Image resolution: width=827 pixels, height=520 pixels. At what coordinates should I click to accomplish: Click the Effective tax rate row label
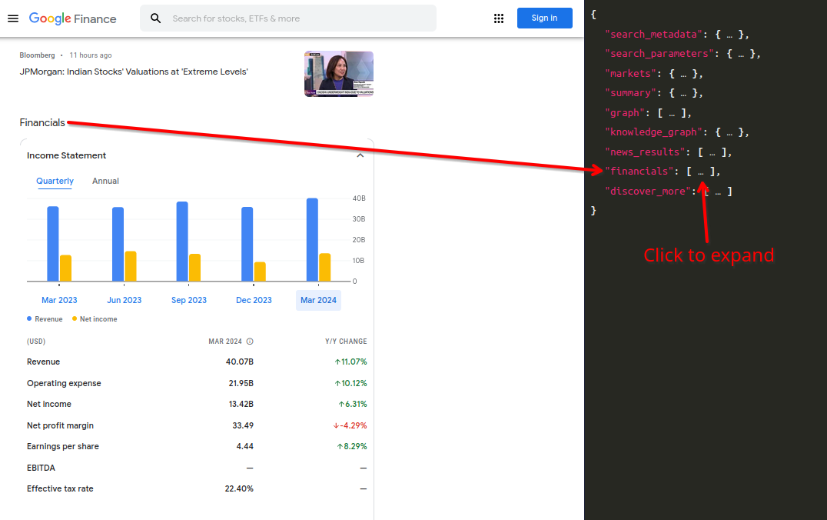(60, 489)
